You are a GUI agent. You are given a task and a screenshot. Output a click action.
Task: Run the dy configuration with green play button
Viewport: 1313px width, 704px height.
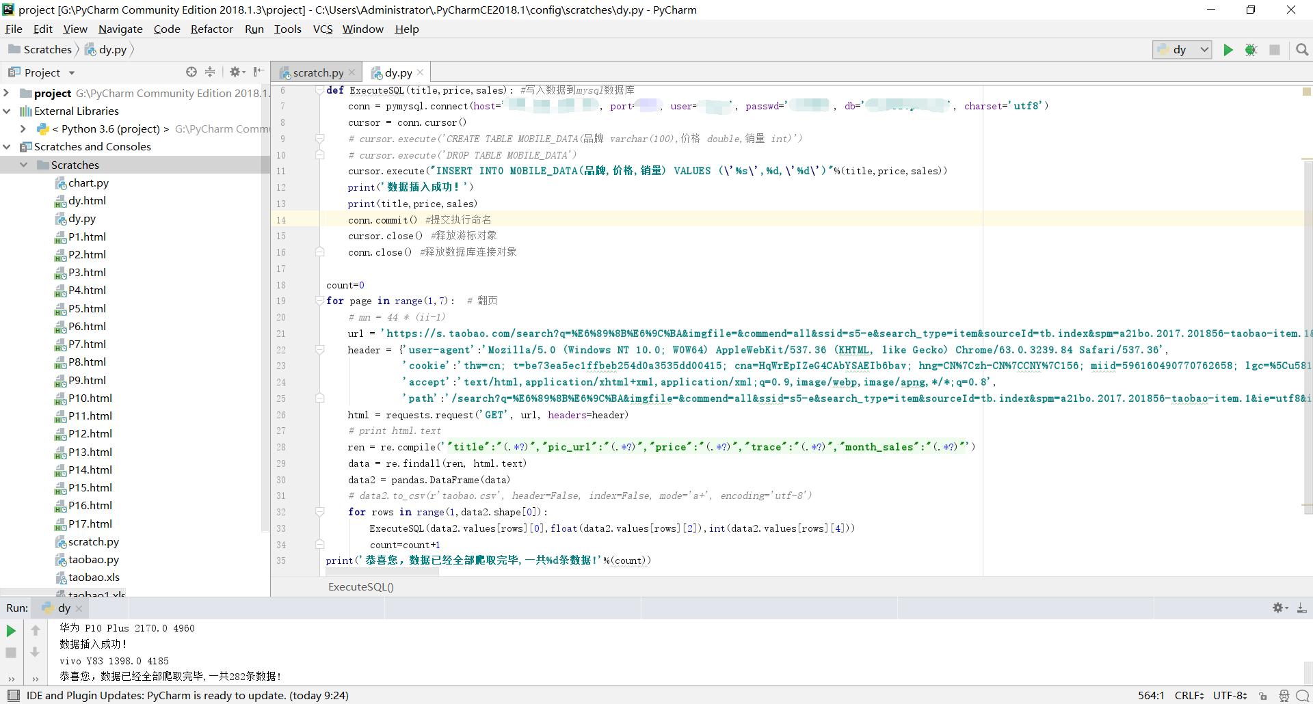[x=1228, y=50]
